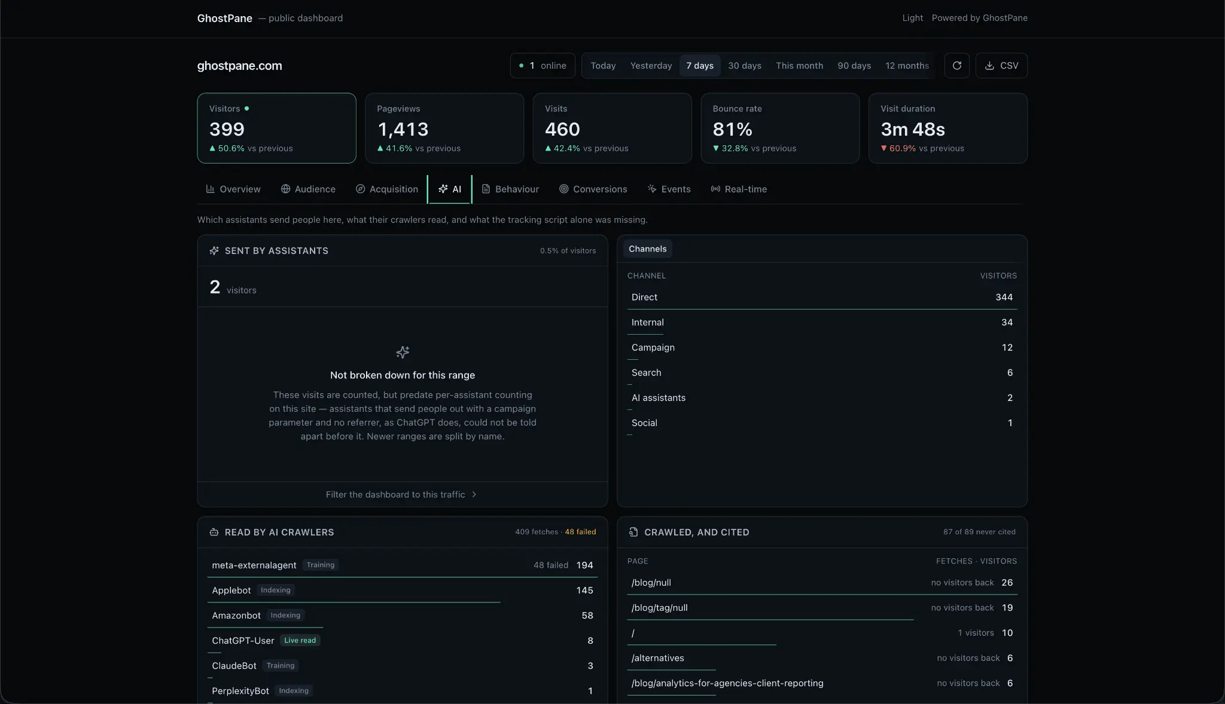Click the Audience tab globe icon
This screenshot has width=1225, height=704.
(285, 189)
